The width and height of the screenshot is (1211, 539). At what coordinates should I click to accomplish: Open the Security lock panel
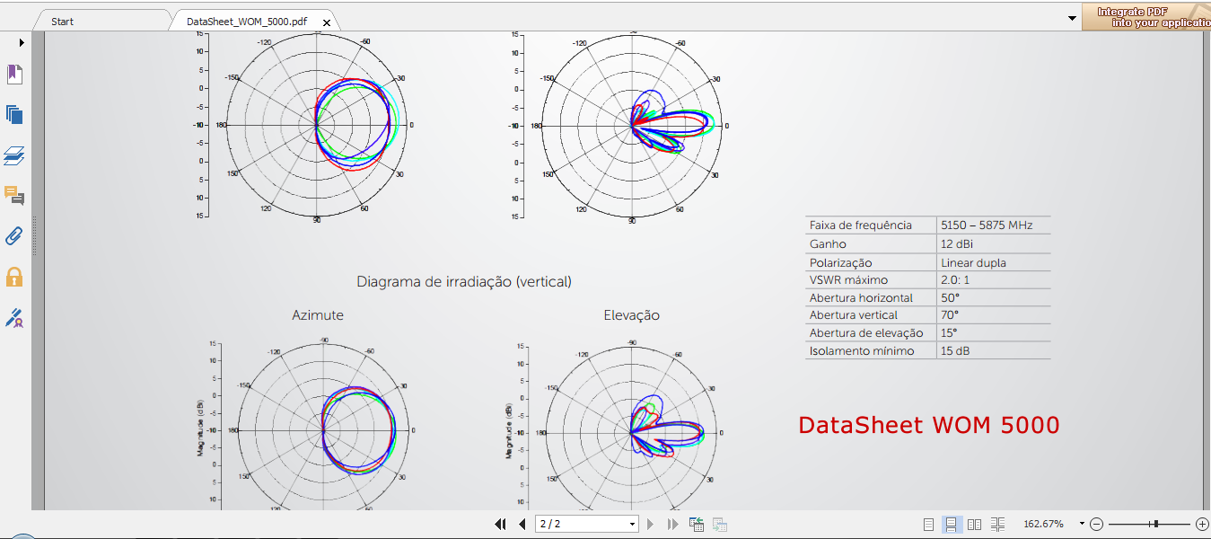[14, 277]
